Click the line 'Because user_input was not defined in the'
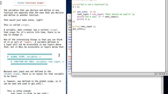The height and width of the screenshot is (94, 168). tap(27, 71)
